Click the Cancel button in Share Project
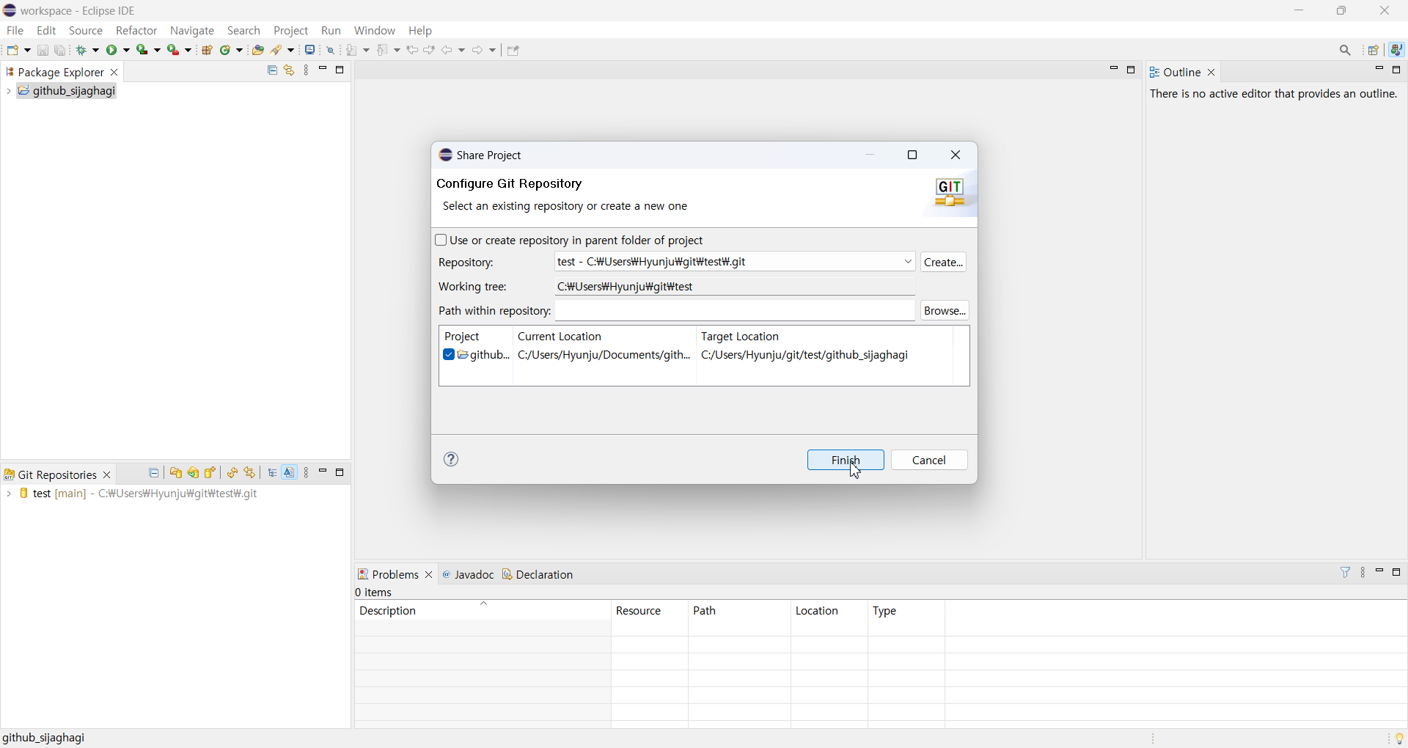This screenshot has width=1408, height=748. click(x=930, y=460)
